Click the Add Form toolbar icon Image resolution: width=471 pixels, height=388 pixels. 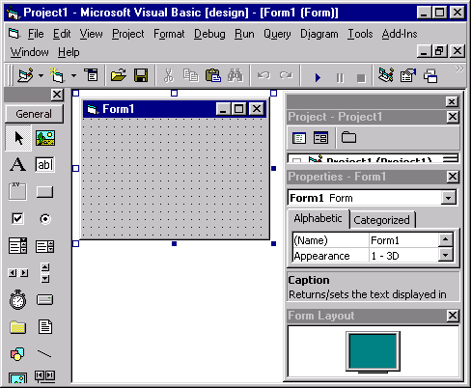57,75
